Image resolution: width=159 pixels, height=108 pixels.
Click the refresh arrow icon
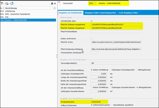pyautogui.click(x=12, y=4)
